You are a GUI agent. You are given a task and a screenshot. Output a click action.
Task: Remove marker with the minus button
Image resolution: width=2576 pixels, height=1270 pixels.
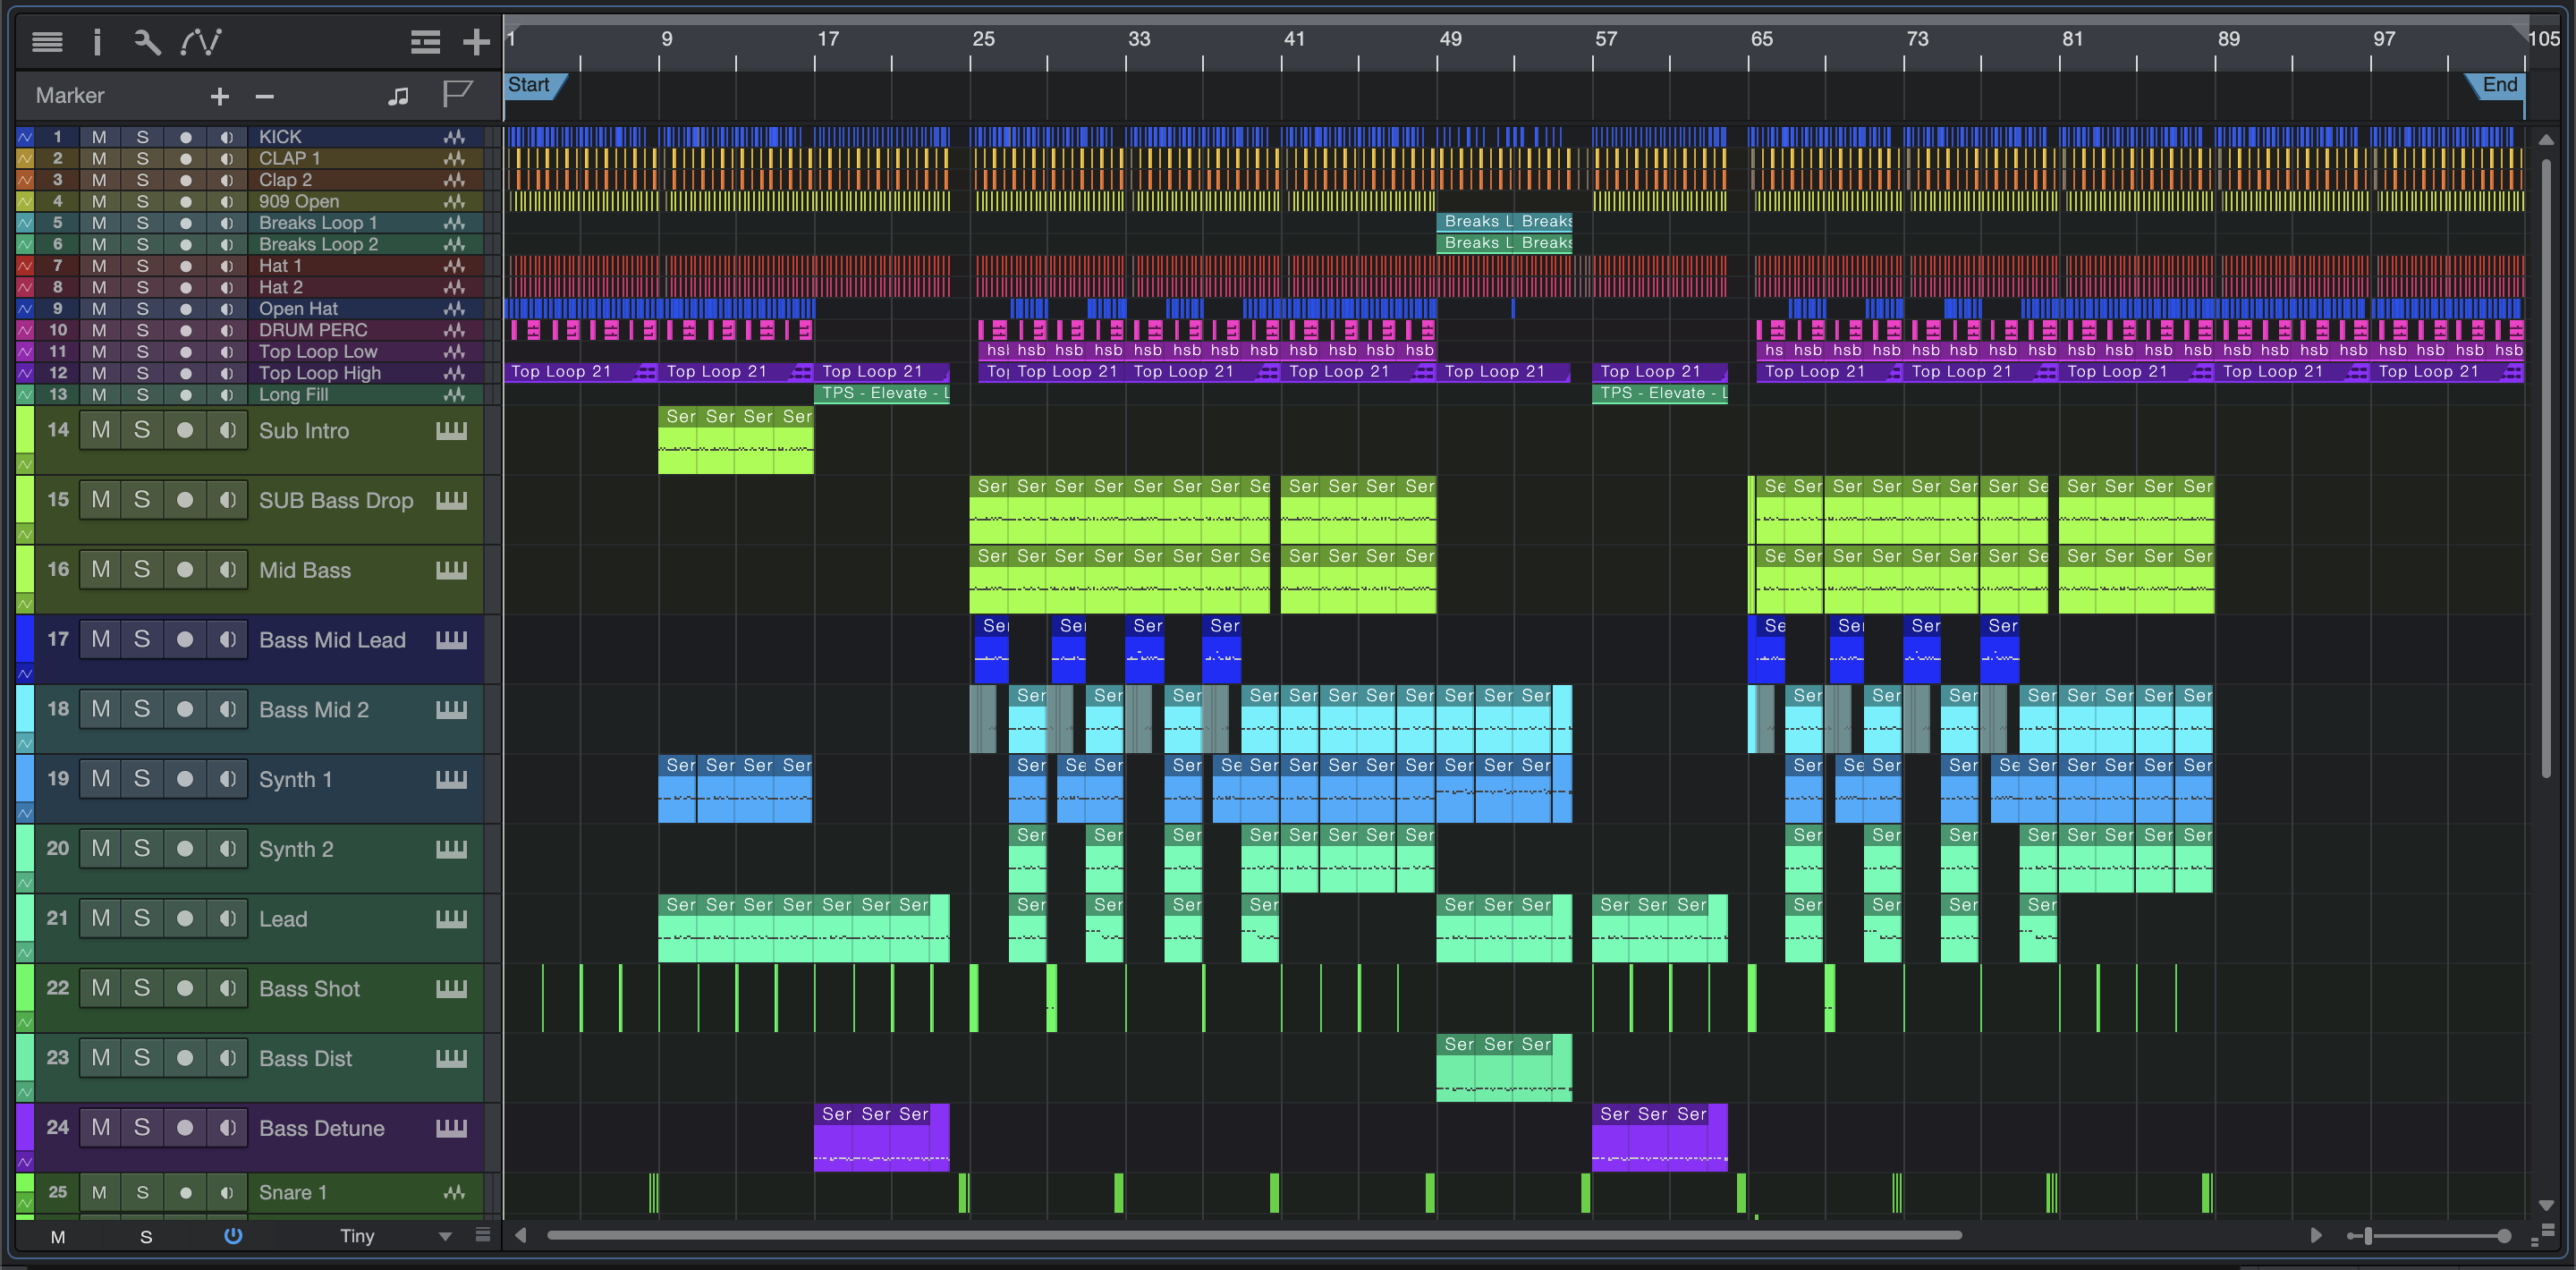pos(264,96)
